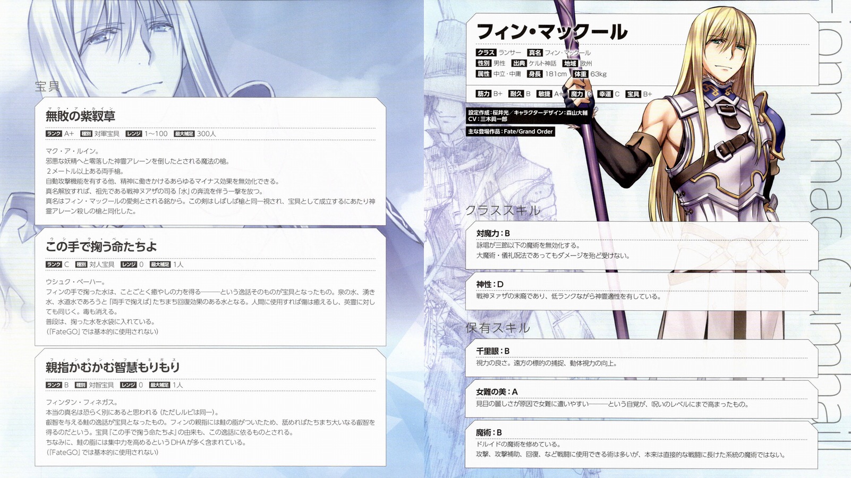851x478 pixels.
Task: Click ランク badge under 無敗の紫靫草
Action: (x=54, y=134)
